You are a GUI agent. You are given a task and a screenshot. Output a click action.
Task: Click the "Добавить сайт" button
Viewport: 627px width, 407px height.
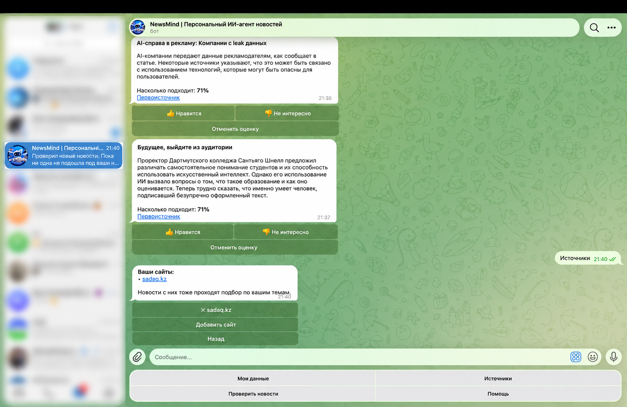[215, 325]
